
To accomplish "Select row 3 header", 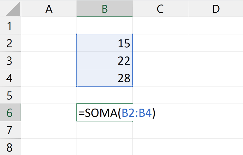I will [x=9, y=61].
